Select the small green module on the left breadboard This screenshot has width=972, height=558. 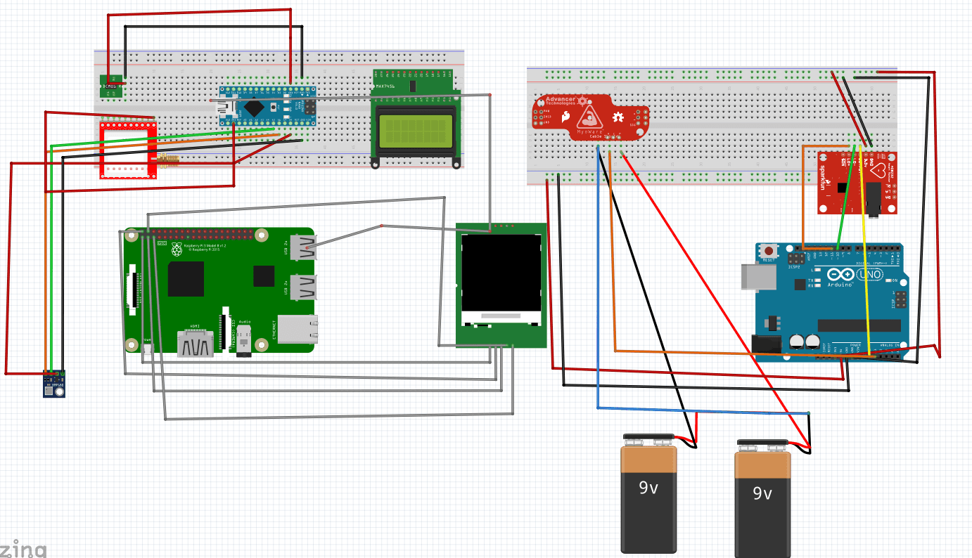pyautogui.click(x=112, y=86)
